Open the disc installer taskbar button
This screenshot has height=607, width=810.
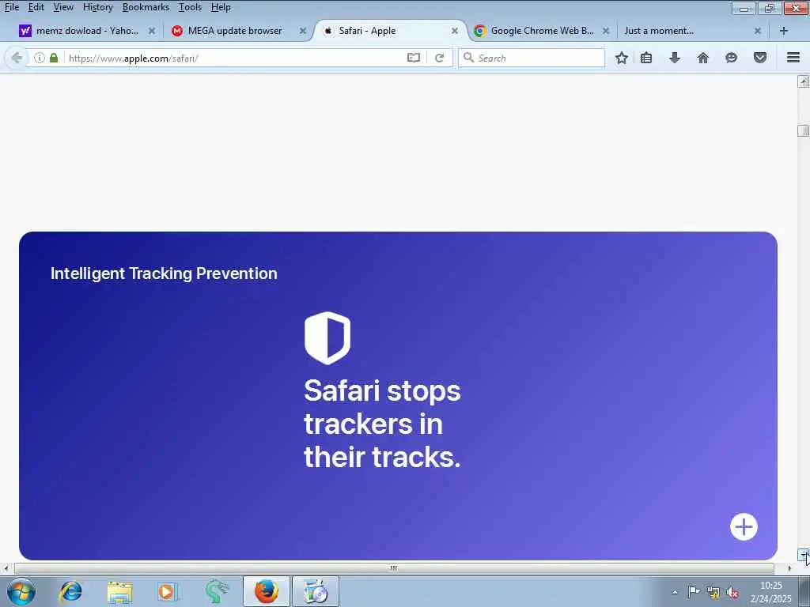316,591
